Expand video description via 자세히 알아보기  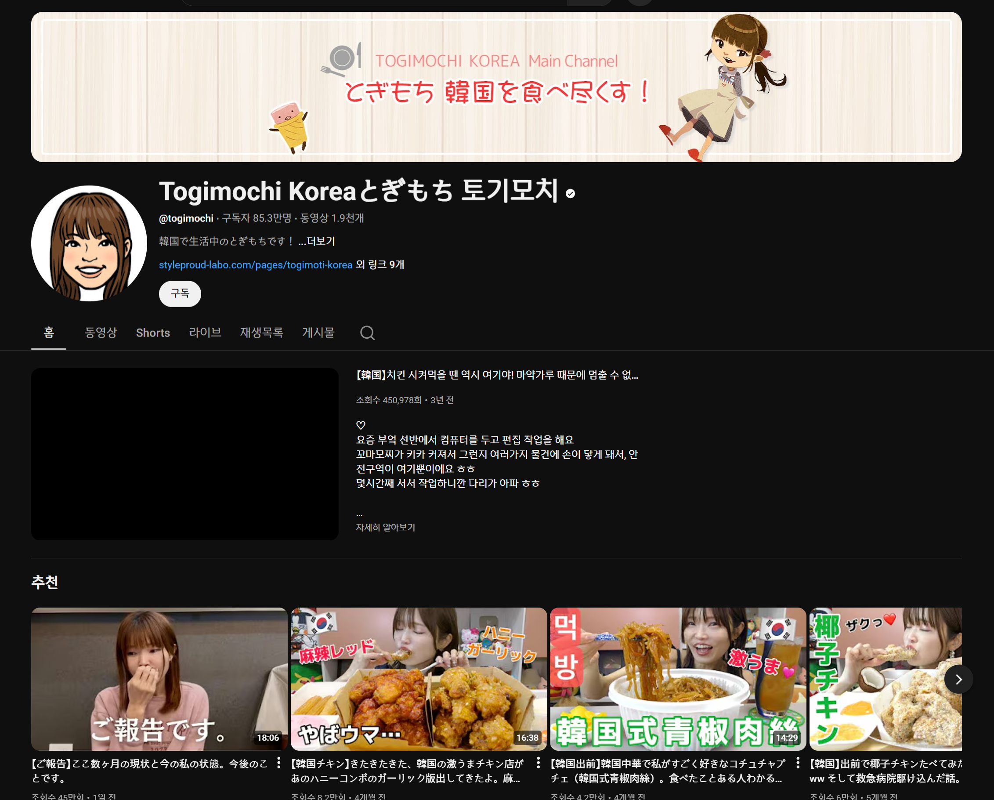385,527
